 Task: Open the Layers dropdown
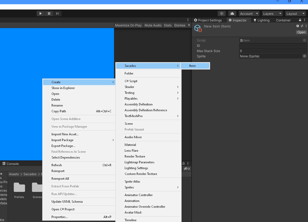tap(272, 13)
